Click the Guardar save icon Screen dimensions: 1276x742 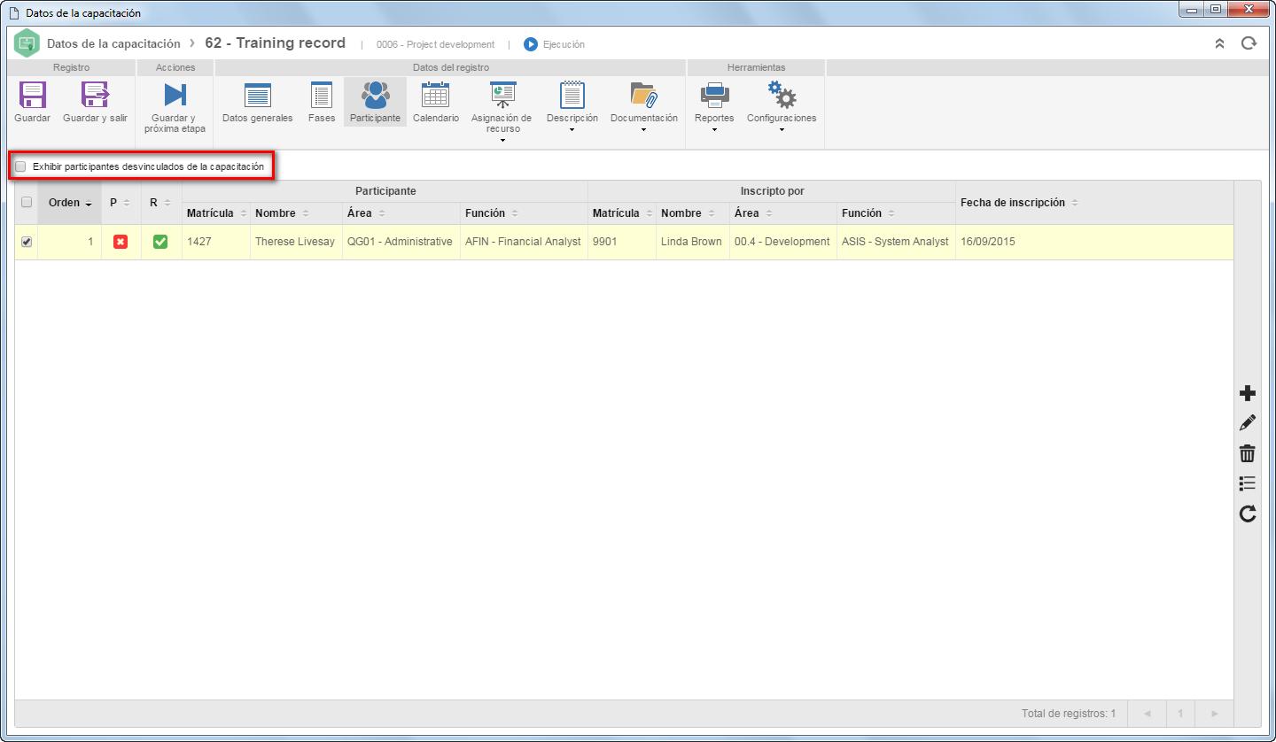tap(33, 95)
